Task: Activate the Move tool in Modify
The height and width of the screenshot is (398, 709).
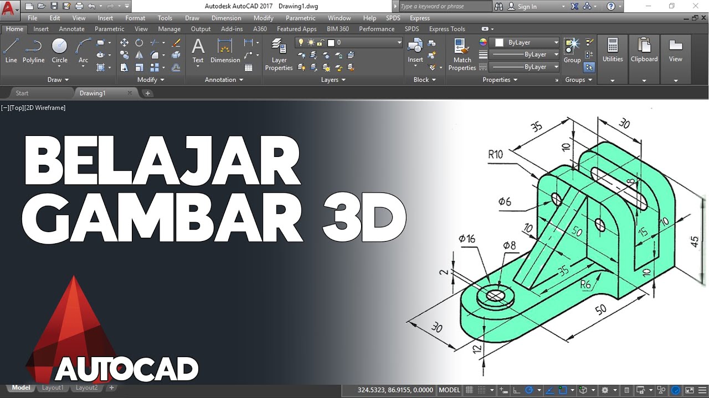Action: [x=124, y=43]
